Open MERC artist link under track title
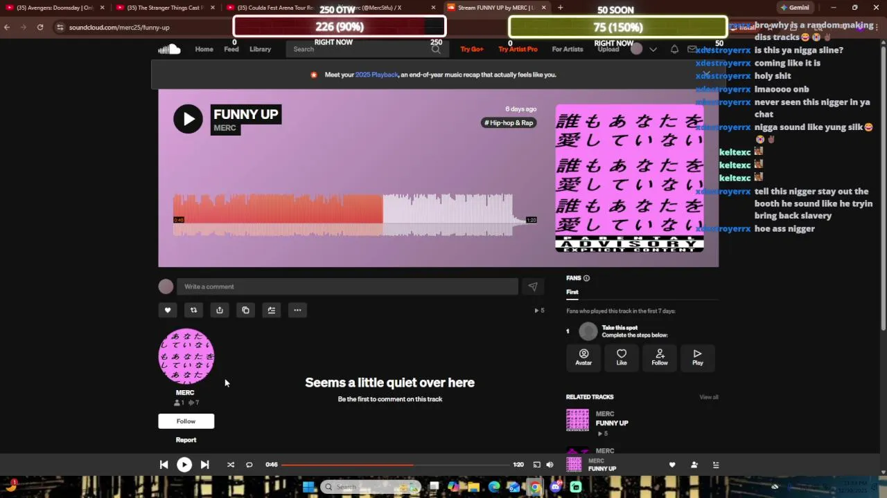This screenshot has width=887, height=498. click(225, 128)
